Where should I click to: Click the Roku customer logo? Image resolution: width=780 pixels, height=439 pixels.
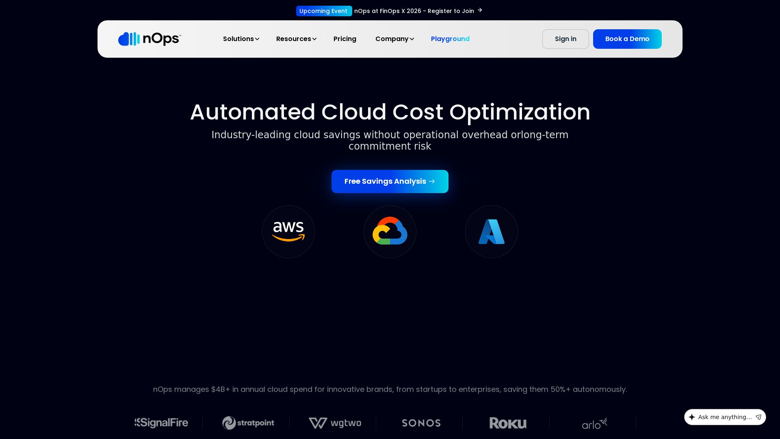[x=508, y=423]
